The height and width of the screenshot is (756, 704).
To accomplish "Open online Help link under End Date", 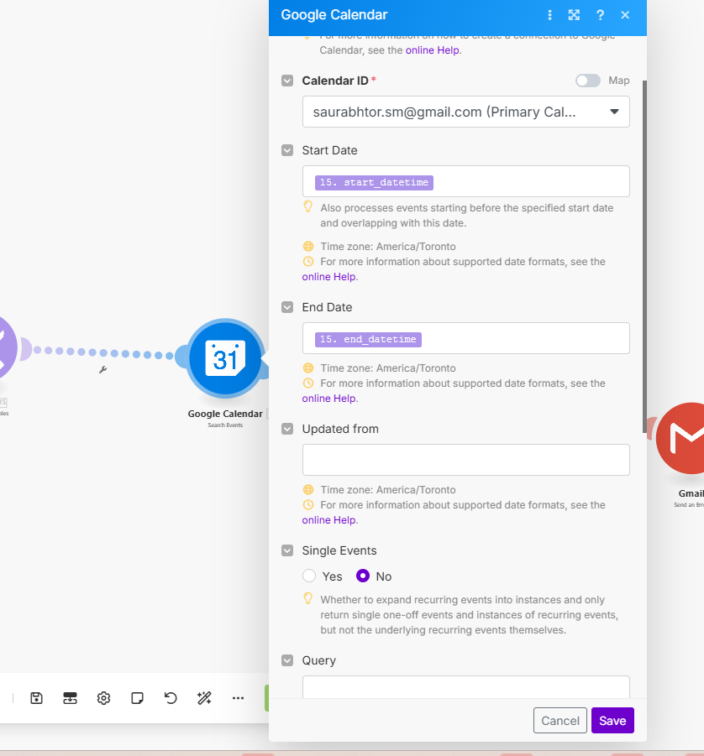I will [x=329, y=399].
